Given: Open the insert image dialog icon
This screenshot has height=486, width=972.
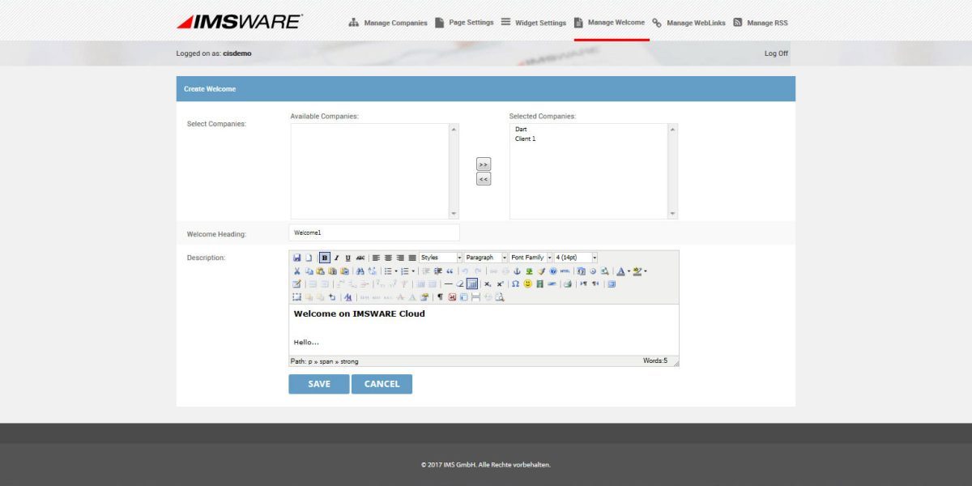Looking at the screenshot, I should point(529,271).
